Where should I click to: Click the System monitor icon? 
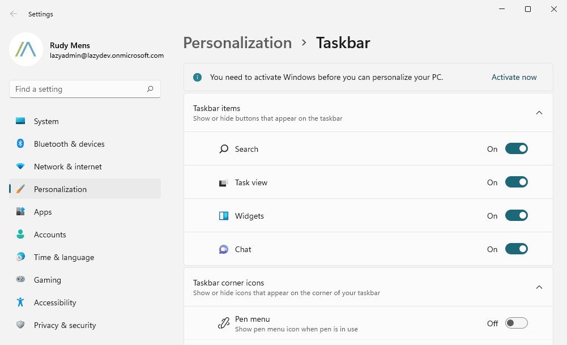(20, 121)
